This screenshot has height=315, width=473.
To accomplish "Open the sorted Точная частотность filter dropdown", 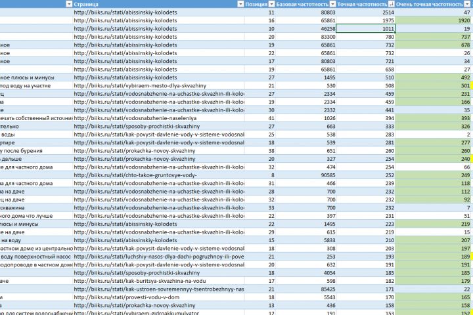I will [x=392, y=4].
